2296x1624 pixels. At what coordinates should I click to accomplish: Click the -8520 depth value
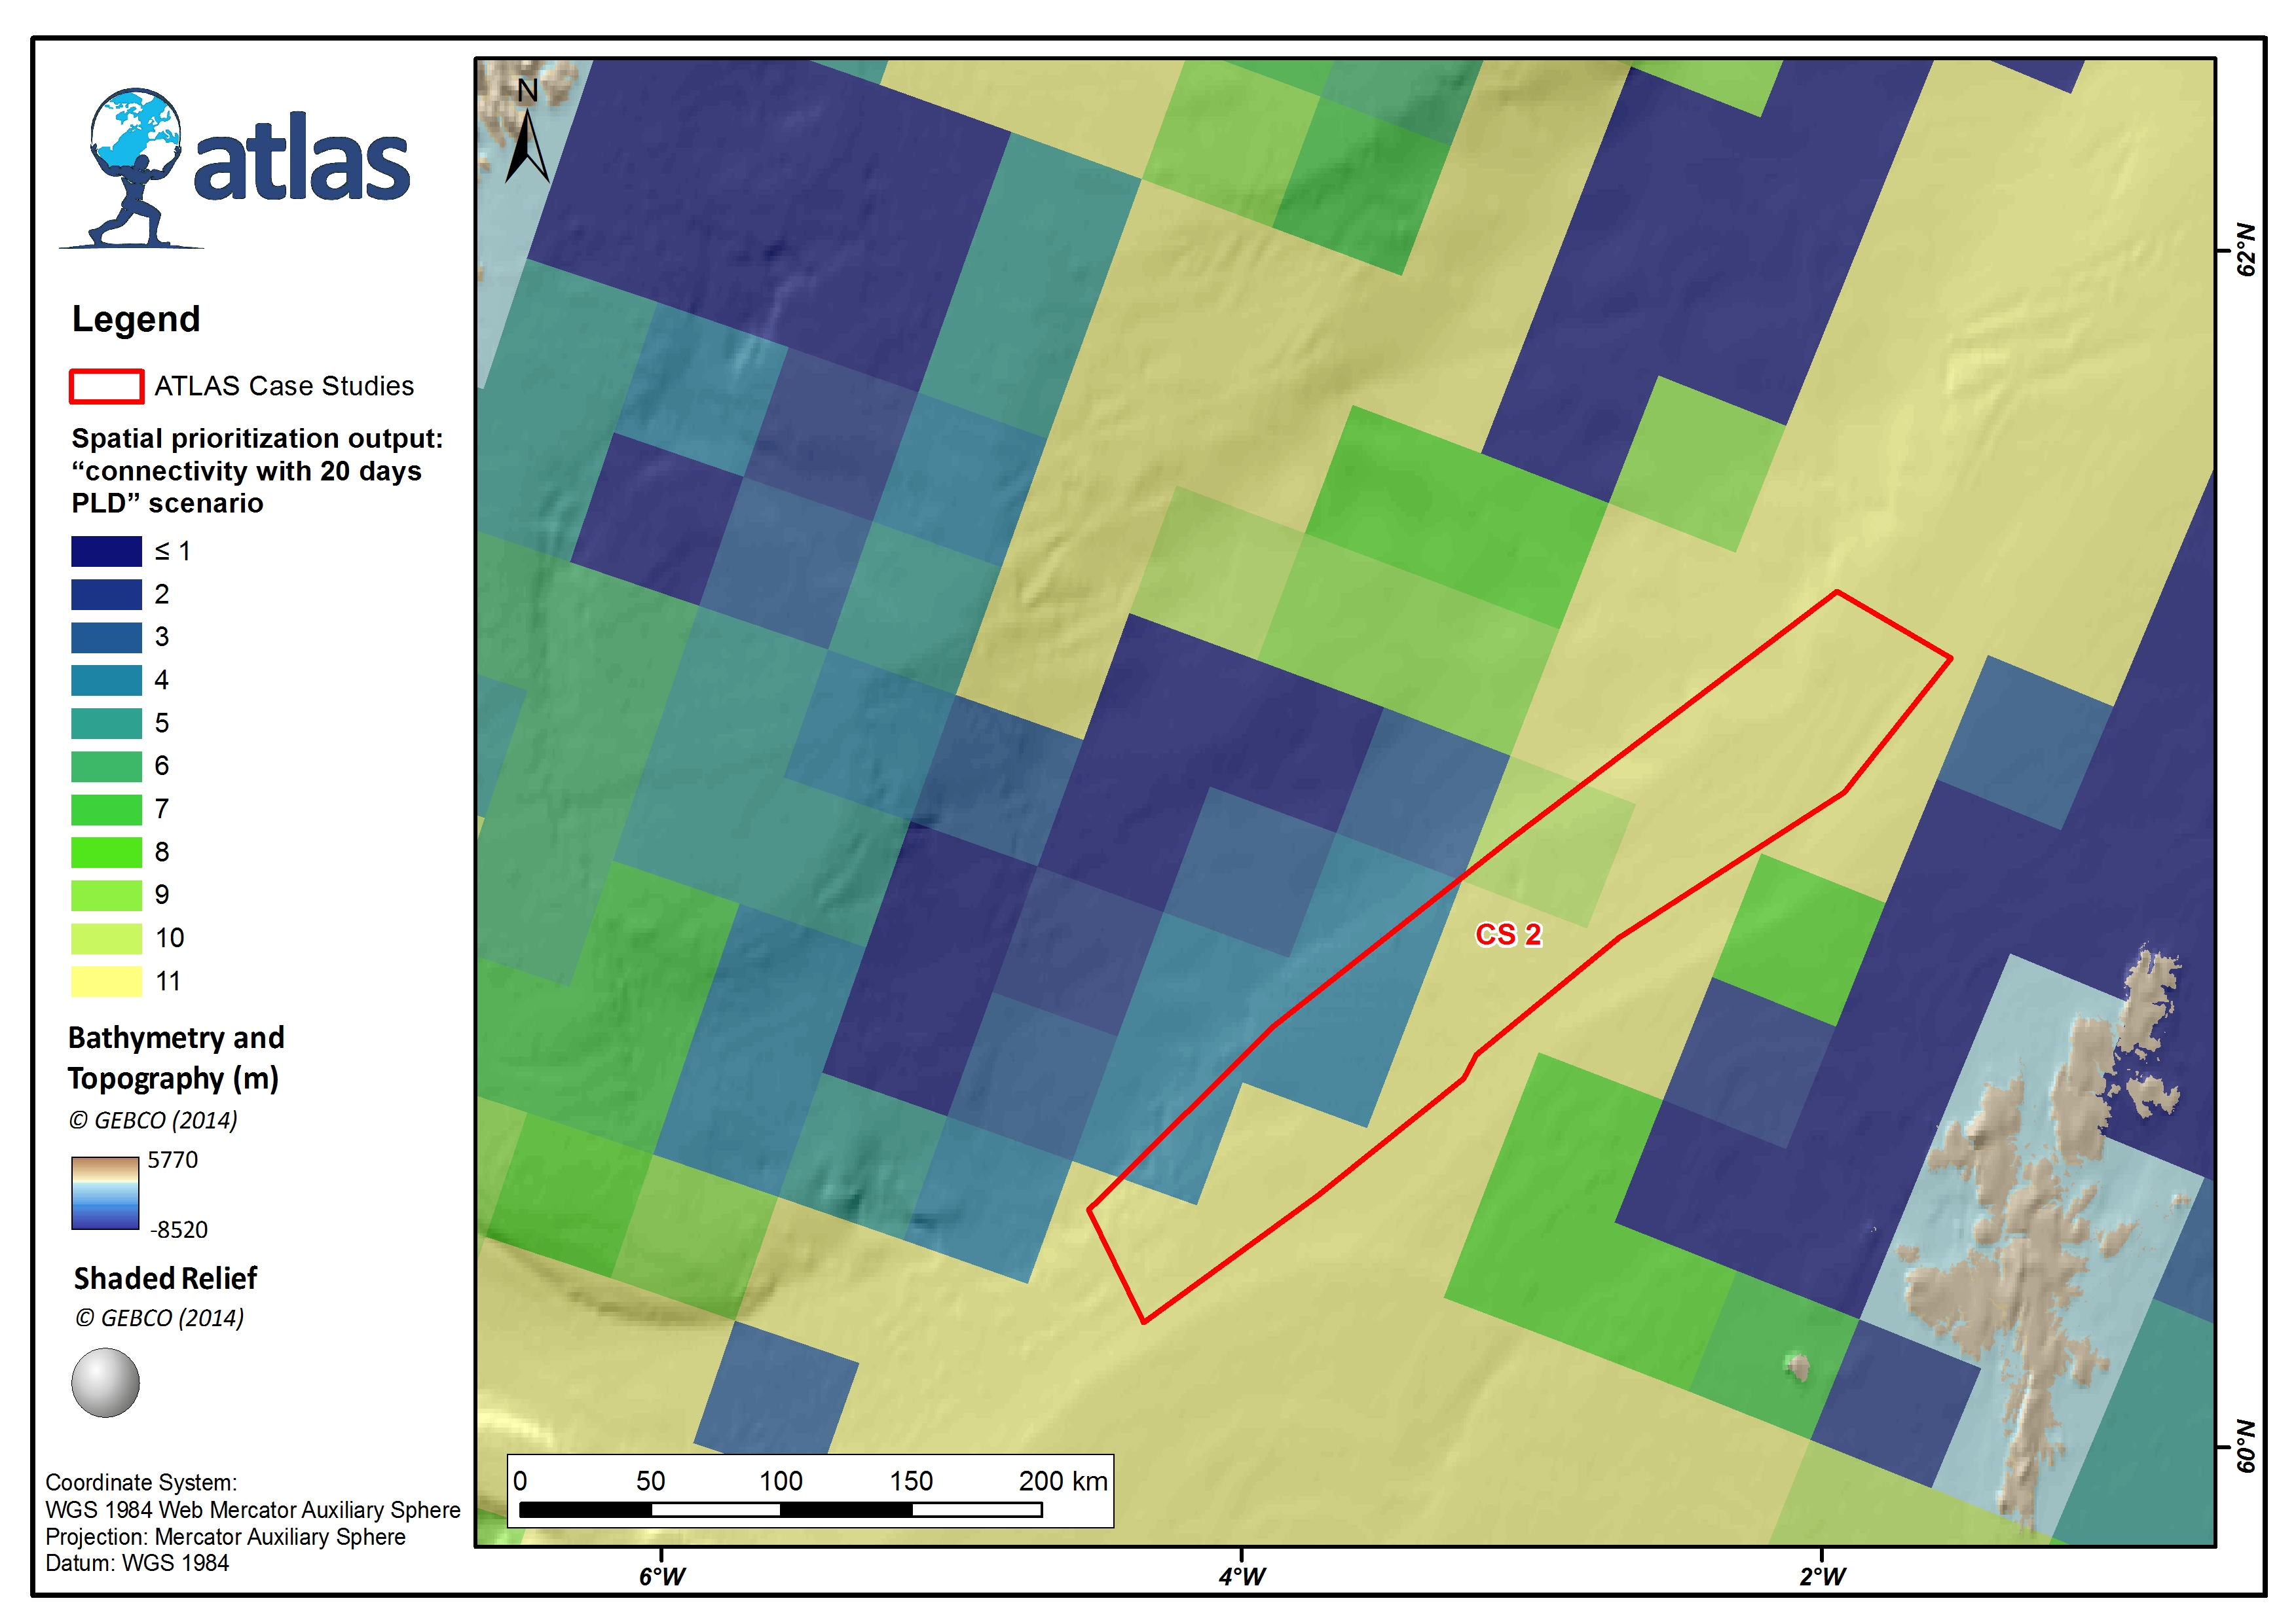[x=178, y=1230]
